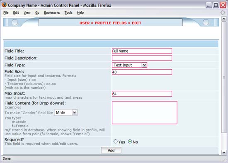Click the Max Input text box
The width and height of the screenshot is (228, 163).
[x=142, y=94]
